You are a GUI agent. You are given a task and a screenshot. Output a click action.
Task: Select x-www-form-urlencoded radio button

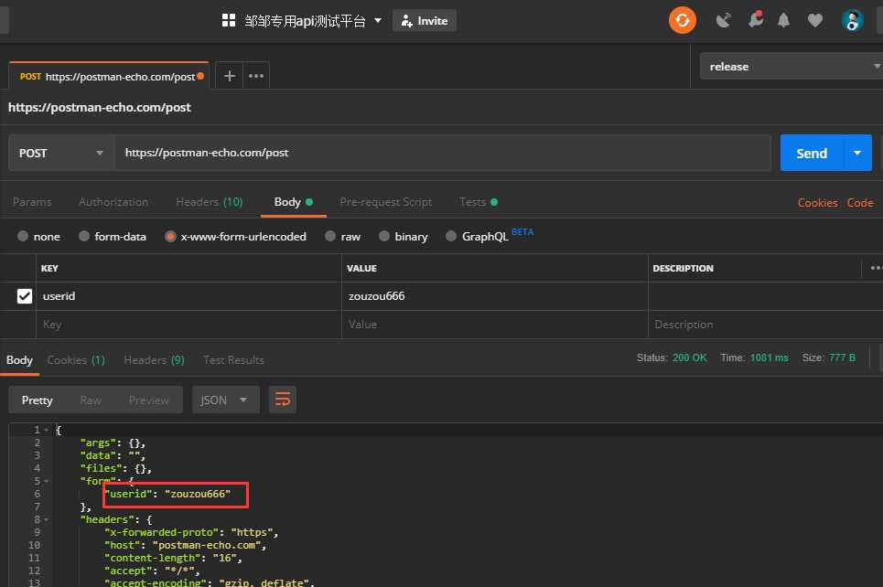[170, 237]
